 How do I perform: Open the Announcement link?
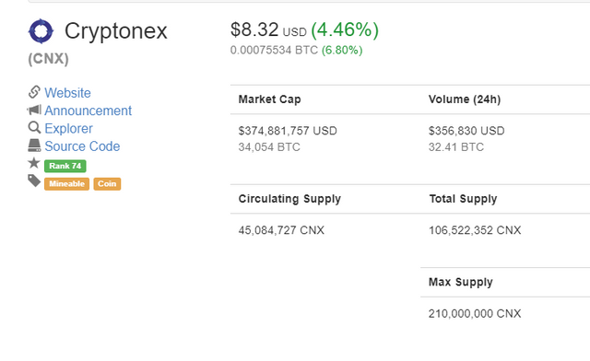pos(88,111)
